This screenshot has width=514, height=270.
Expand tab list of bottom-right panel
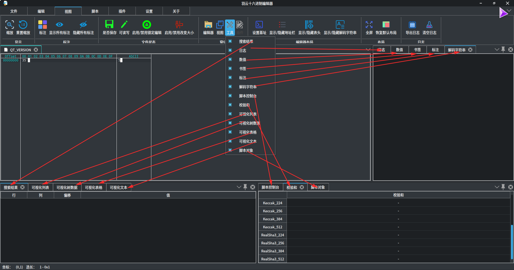click(497, 187)
